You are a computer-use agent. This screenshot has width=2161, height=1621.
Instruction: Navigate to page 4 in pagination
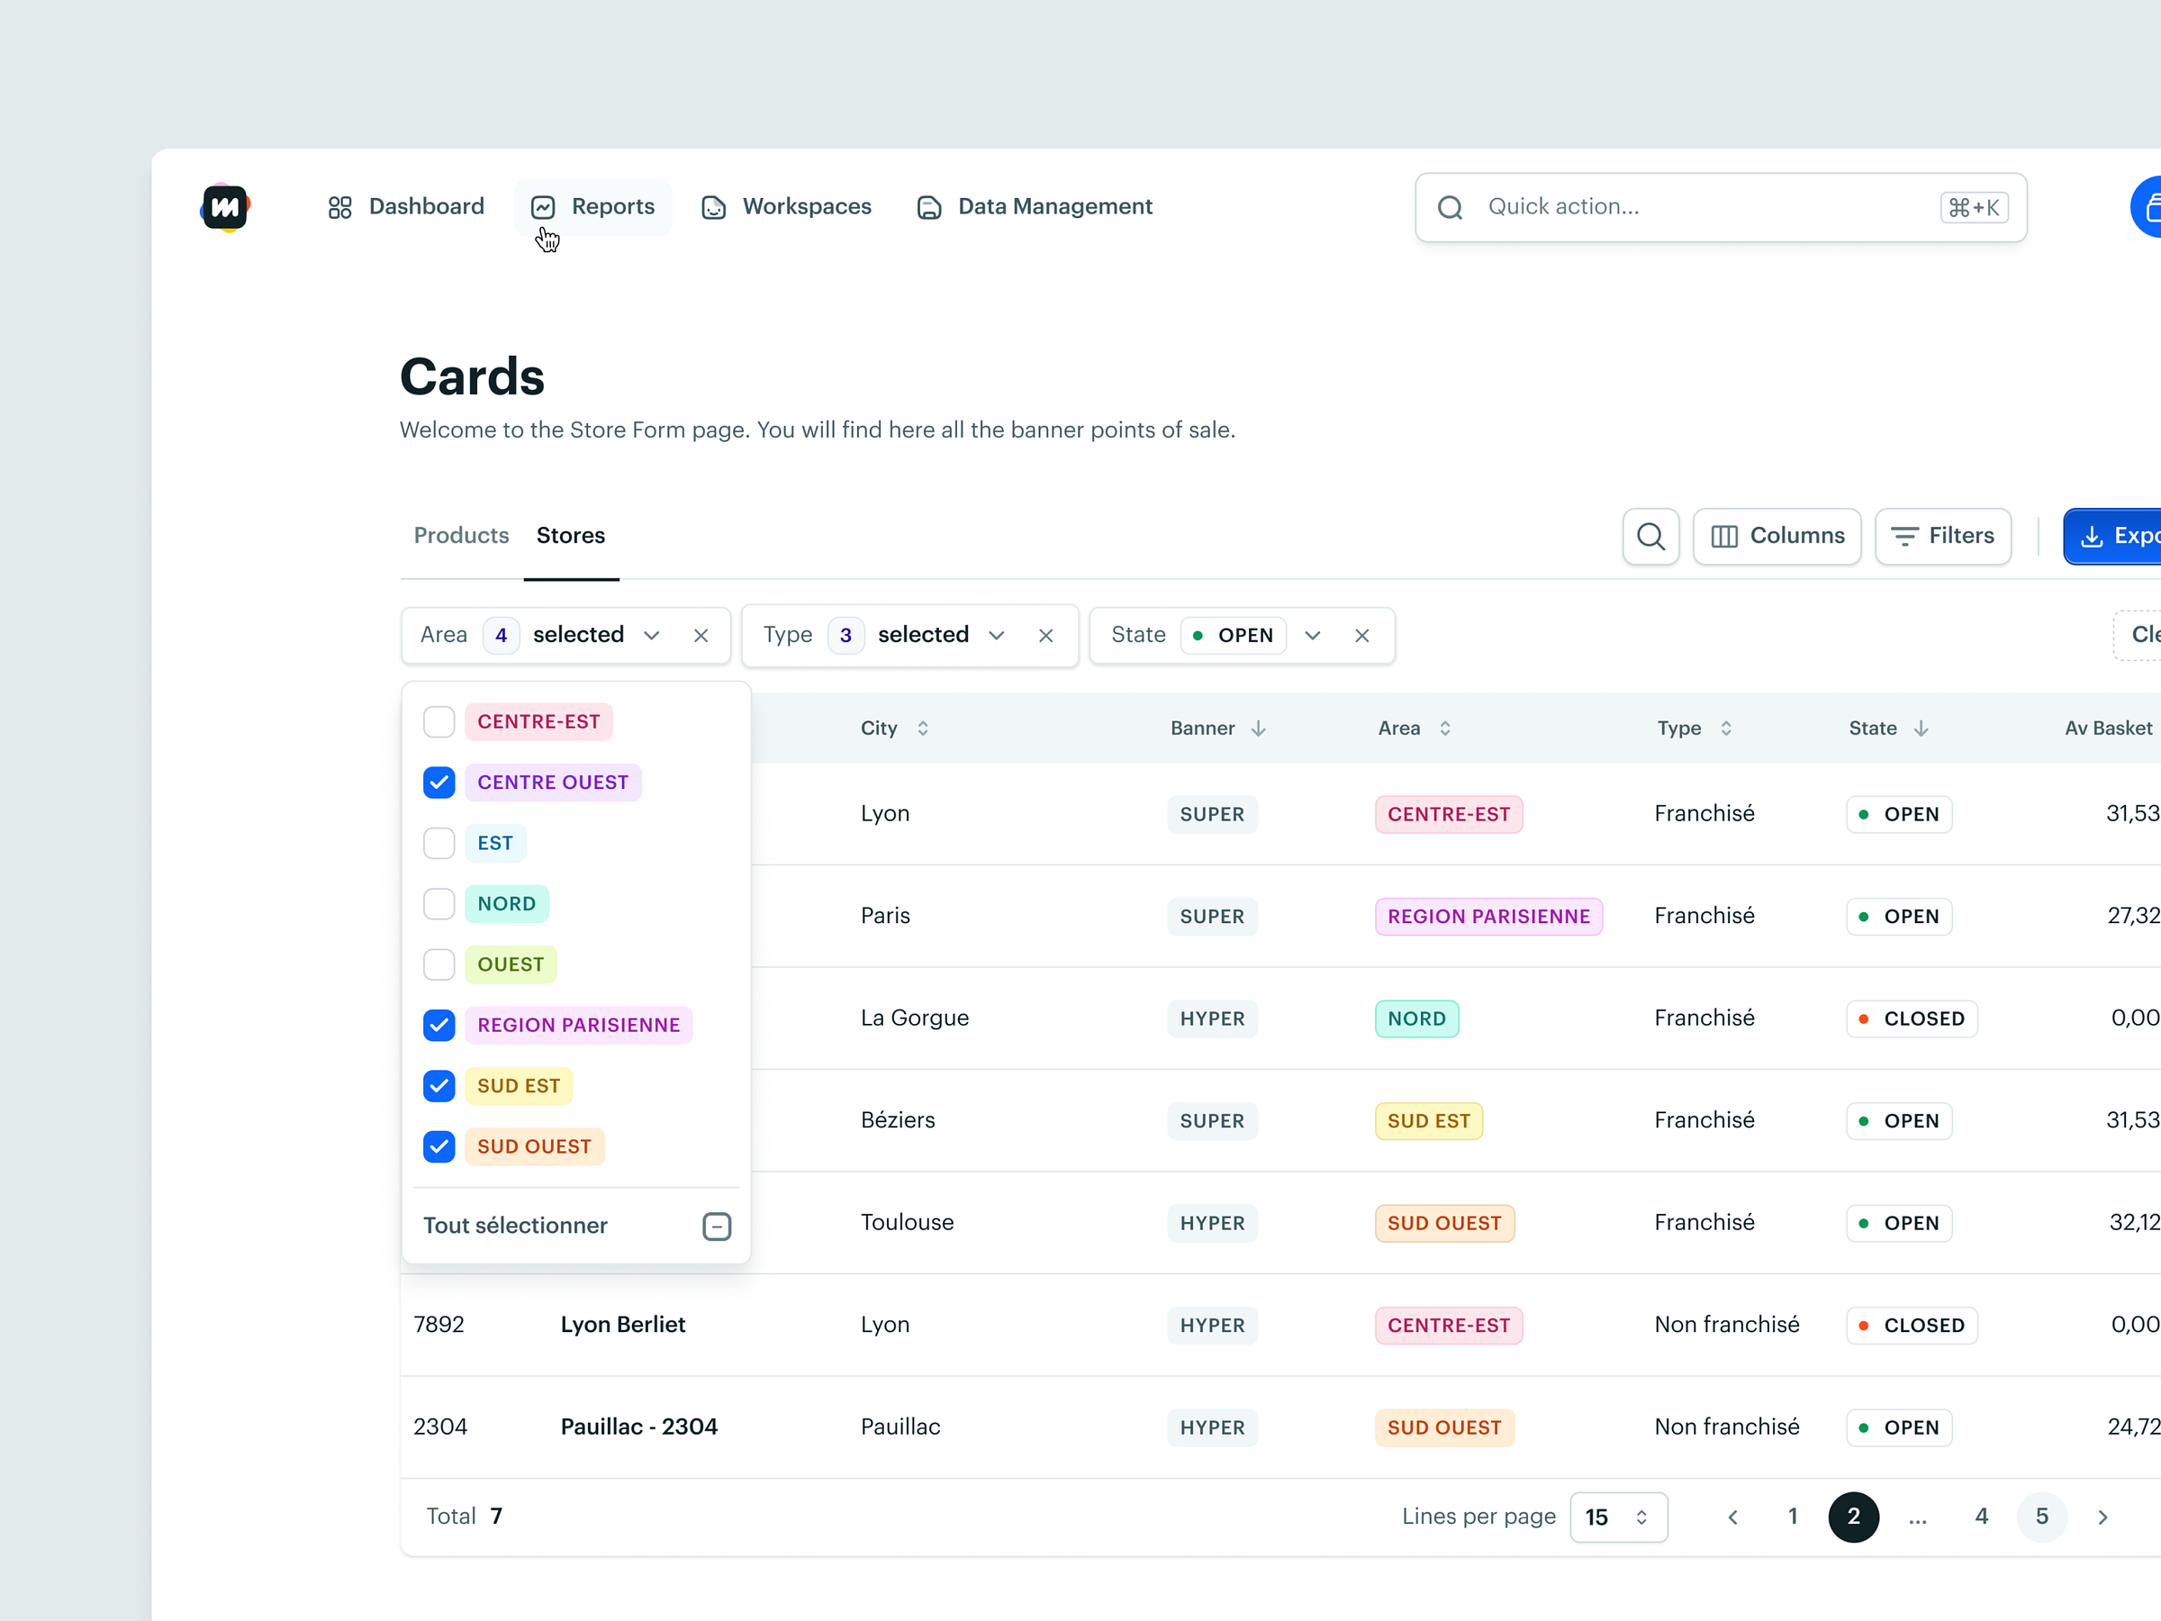click(x=1981, y=1516)
